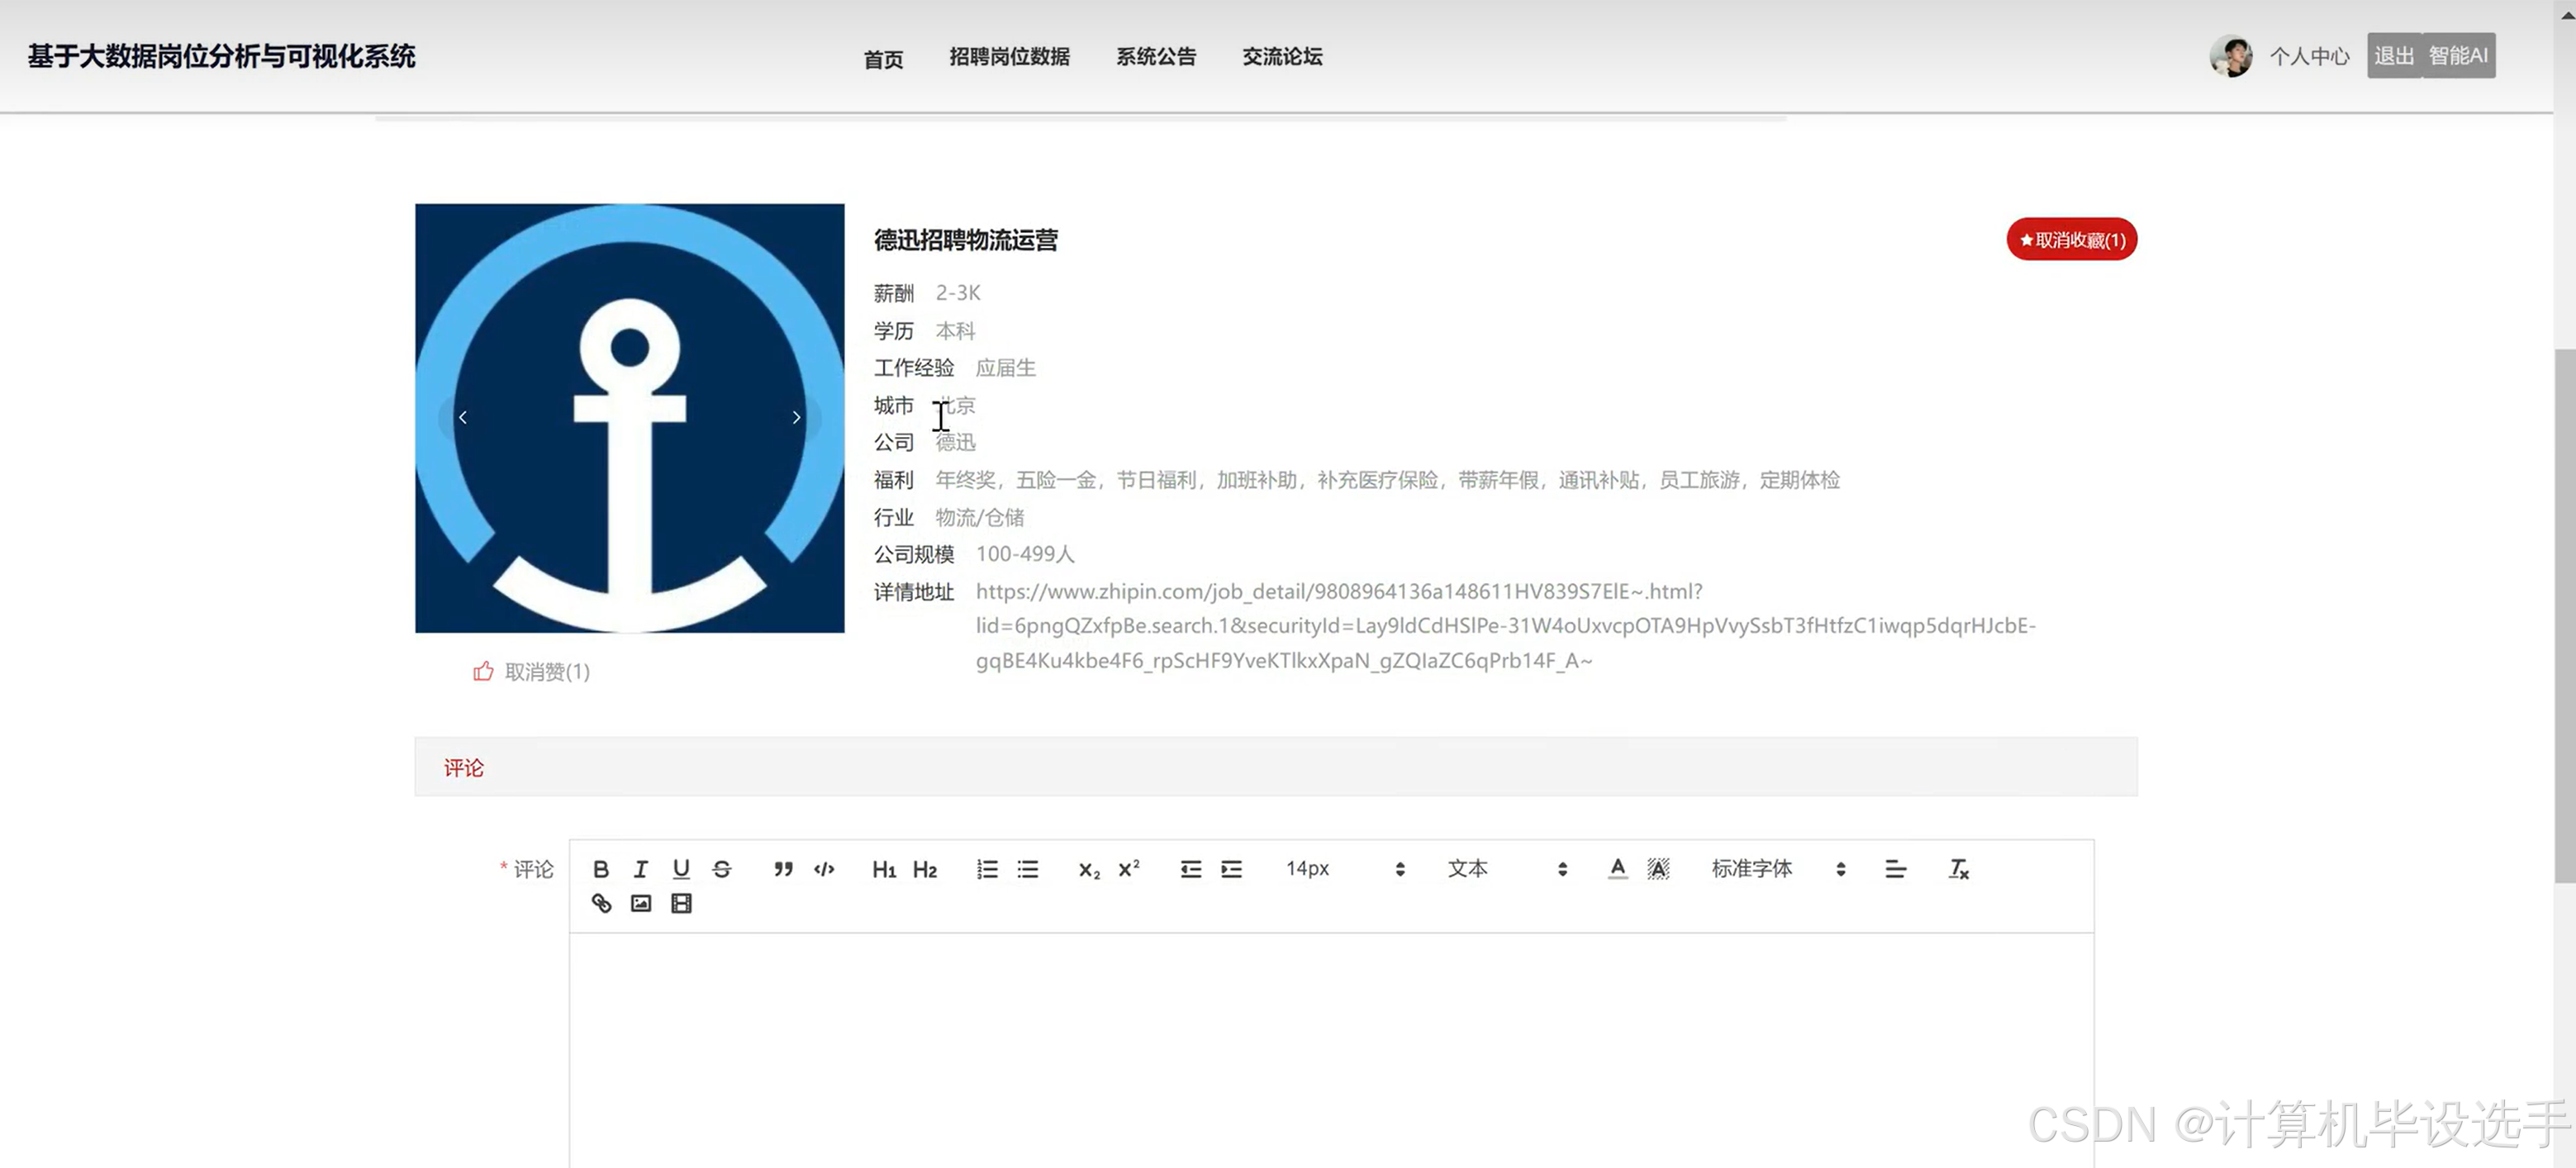Open 个人中心 personal center
The height and width of the screenshot is (1168, 2576).
click(2309, 57)
